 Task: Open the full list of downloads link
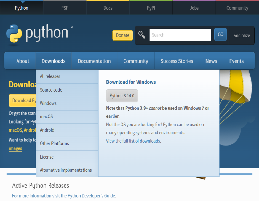(x=133, y=141)
